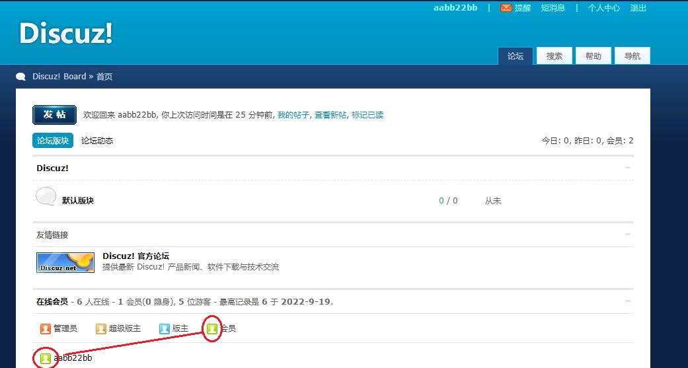Open aabb22bb in the online members list
688x368 pixels.
tap(73, 358)
